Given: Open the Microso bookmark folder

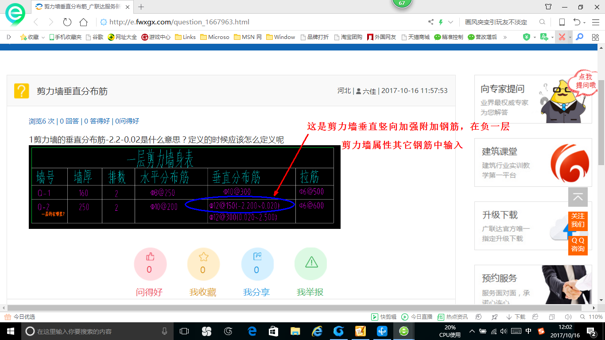Looking at the screenshot, I should (215, 37).
